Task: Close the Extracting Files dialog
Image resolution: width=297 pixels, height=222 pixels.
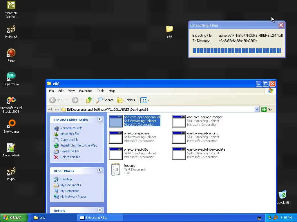Action: (281, 25)
